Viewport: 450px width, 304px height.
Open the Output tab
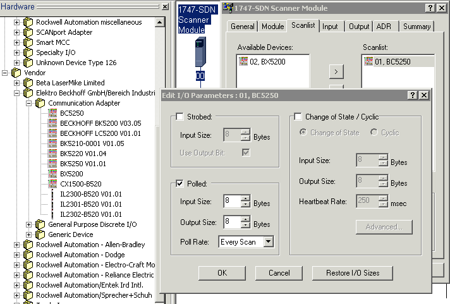(359, 27)
